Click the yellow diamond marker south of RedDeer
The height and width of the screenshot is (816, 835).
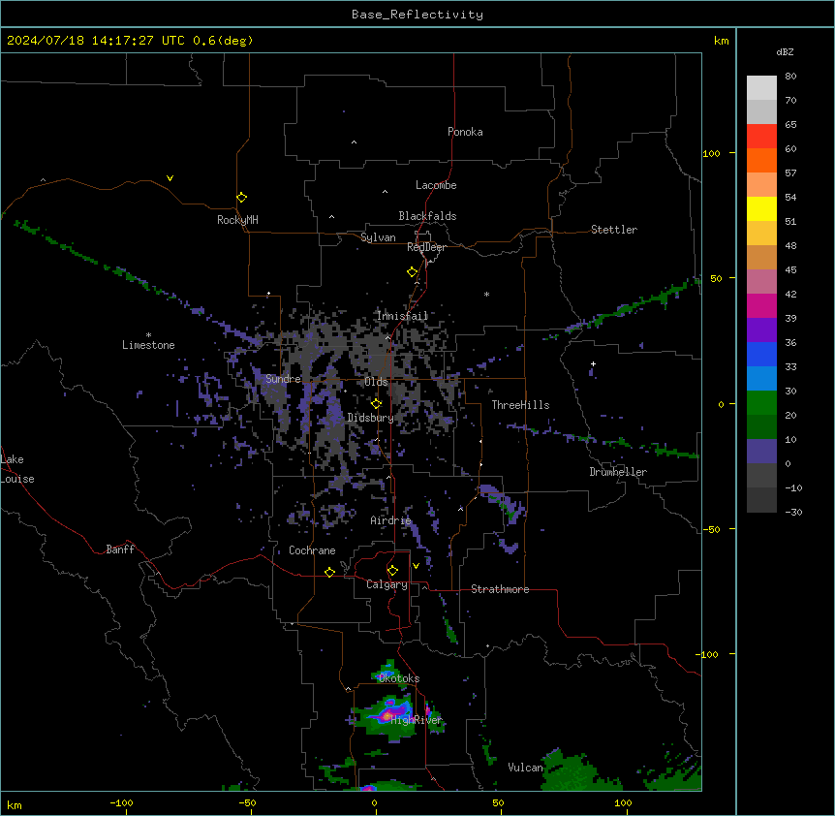click(x=413, y=272)
